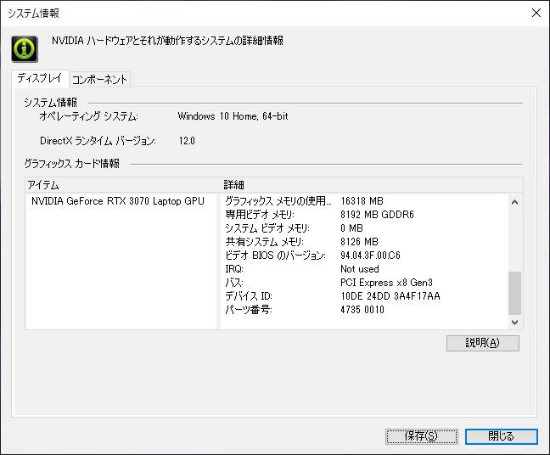Click the オペレーティング システム label
Viewport: 550px width, 455px height.
pyautogui.click(x=88, y=116)
